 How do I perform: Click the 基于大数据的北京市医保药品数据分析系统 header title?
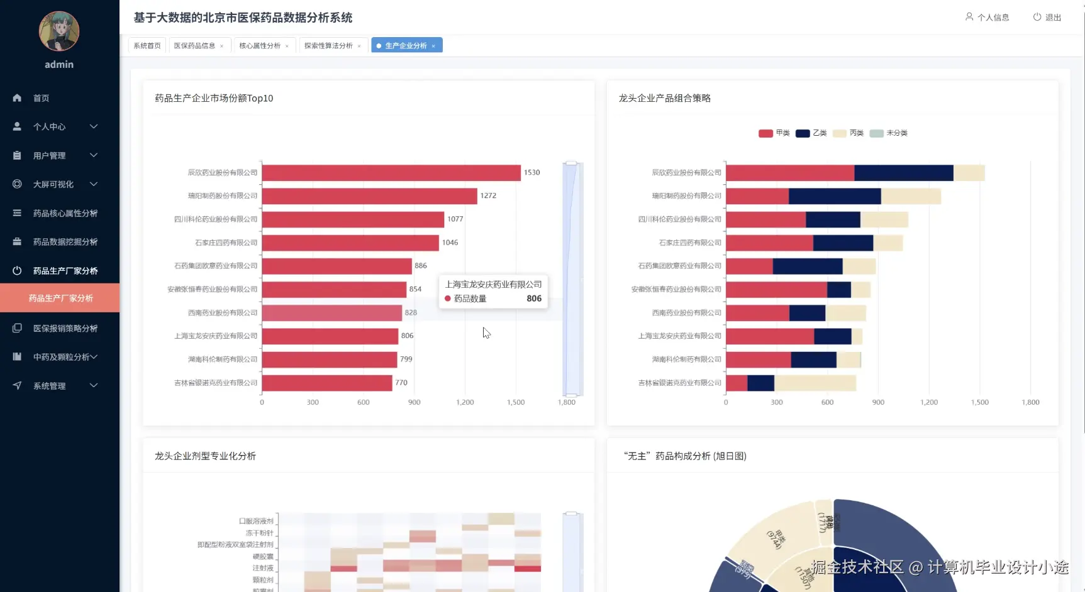point(243,18)
